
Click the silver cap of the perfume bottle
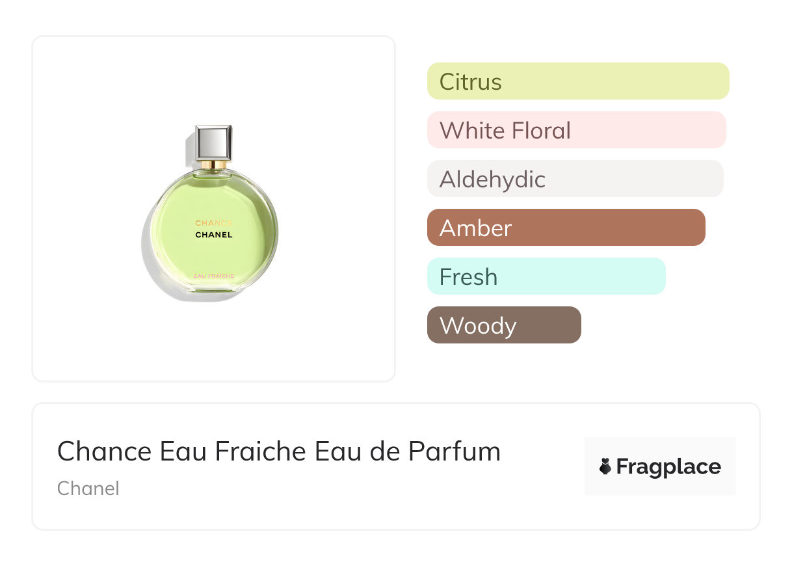(213, 142)
